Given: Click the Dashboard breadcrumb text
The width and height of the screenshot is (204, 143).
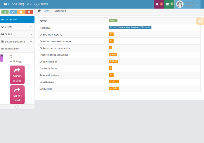Looking at the screenshot, I should pos(60,11).
